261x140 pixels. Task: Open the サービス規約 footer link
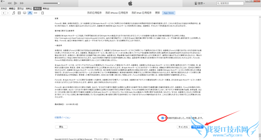[x=118, y=139]
